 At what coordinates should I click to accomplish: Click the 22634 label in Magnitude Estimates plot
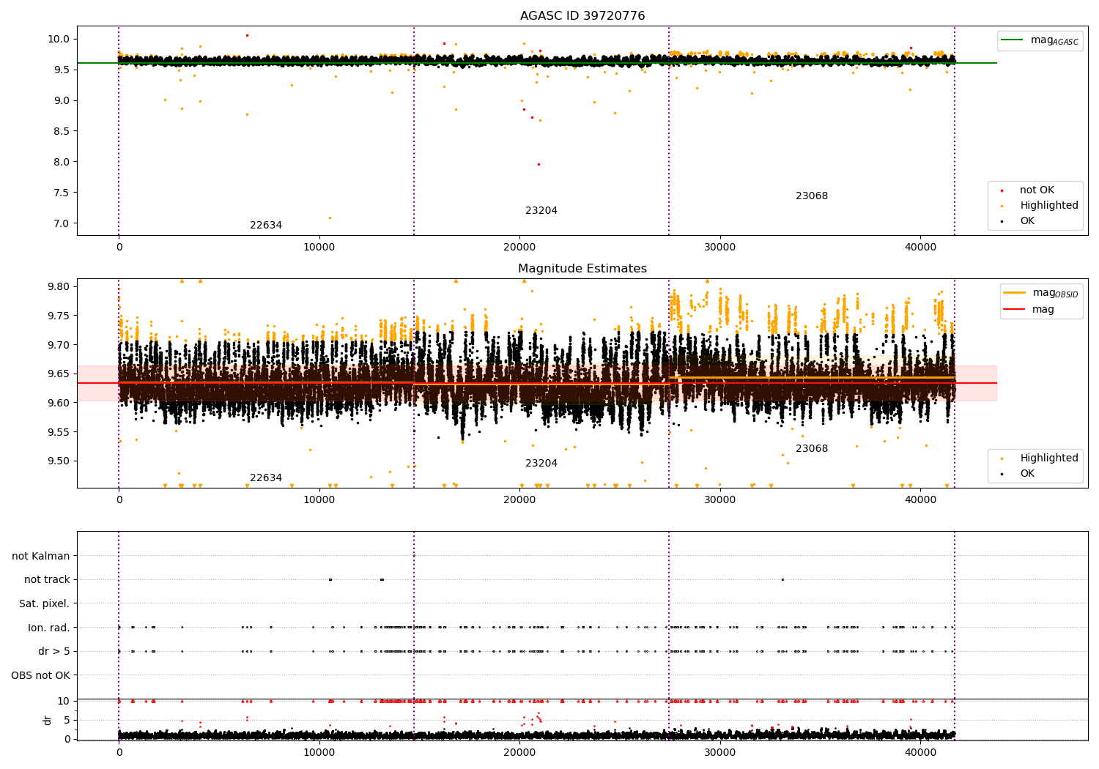[x=266, y=478]
